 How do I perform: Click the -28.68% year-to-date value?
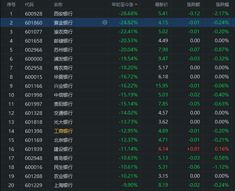click(128, 13)
